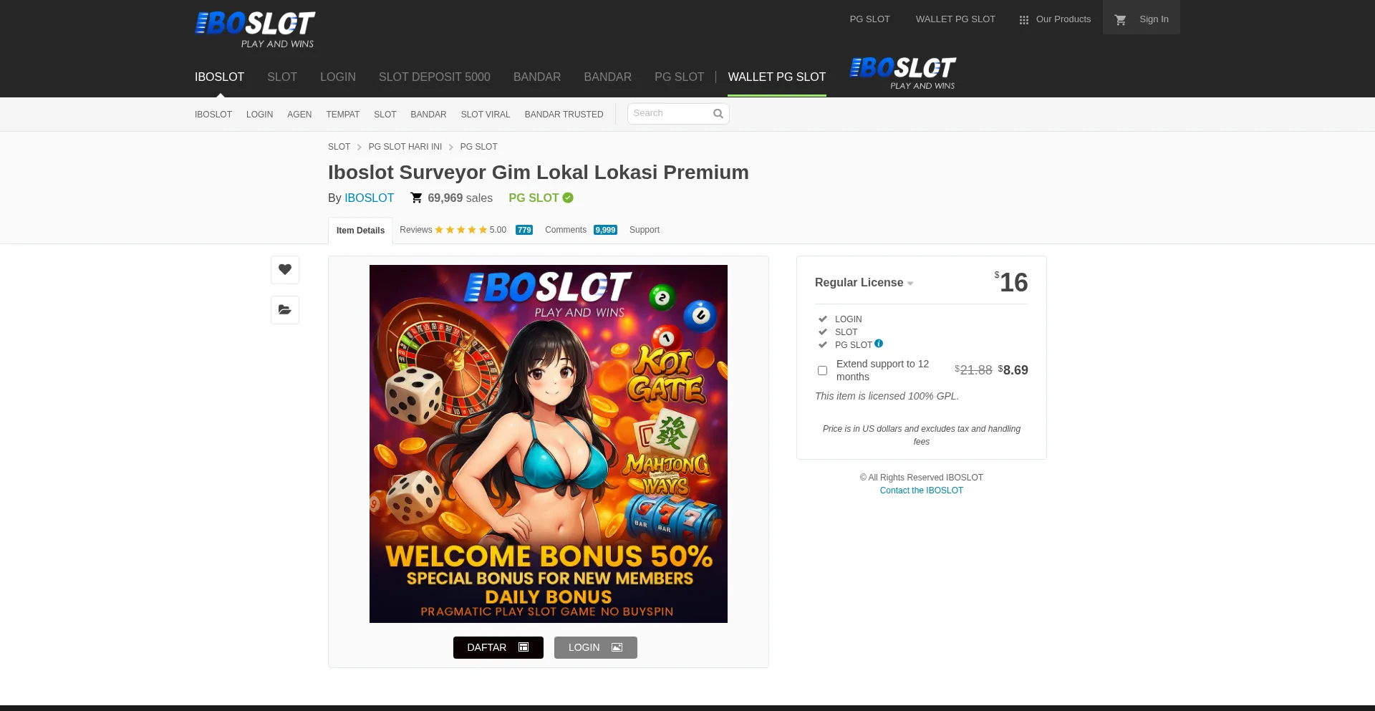Click the DAFTAR button
The height and width of the screenshot is (711, 1375).
pos(498,647)
